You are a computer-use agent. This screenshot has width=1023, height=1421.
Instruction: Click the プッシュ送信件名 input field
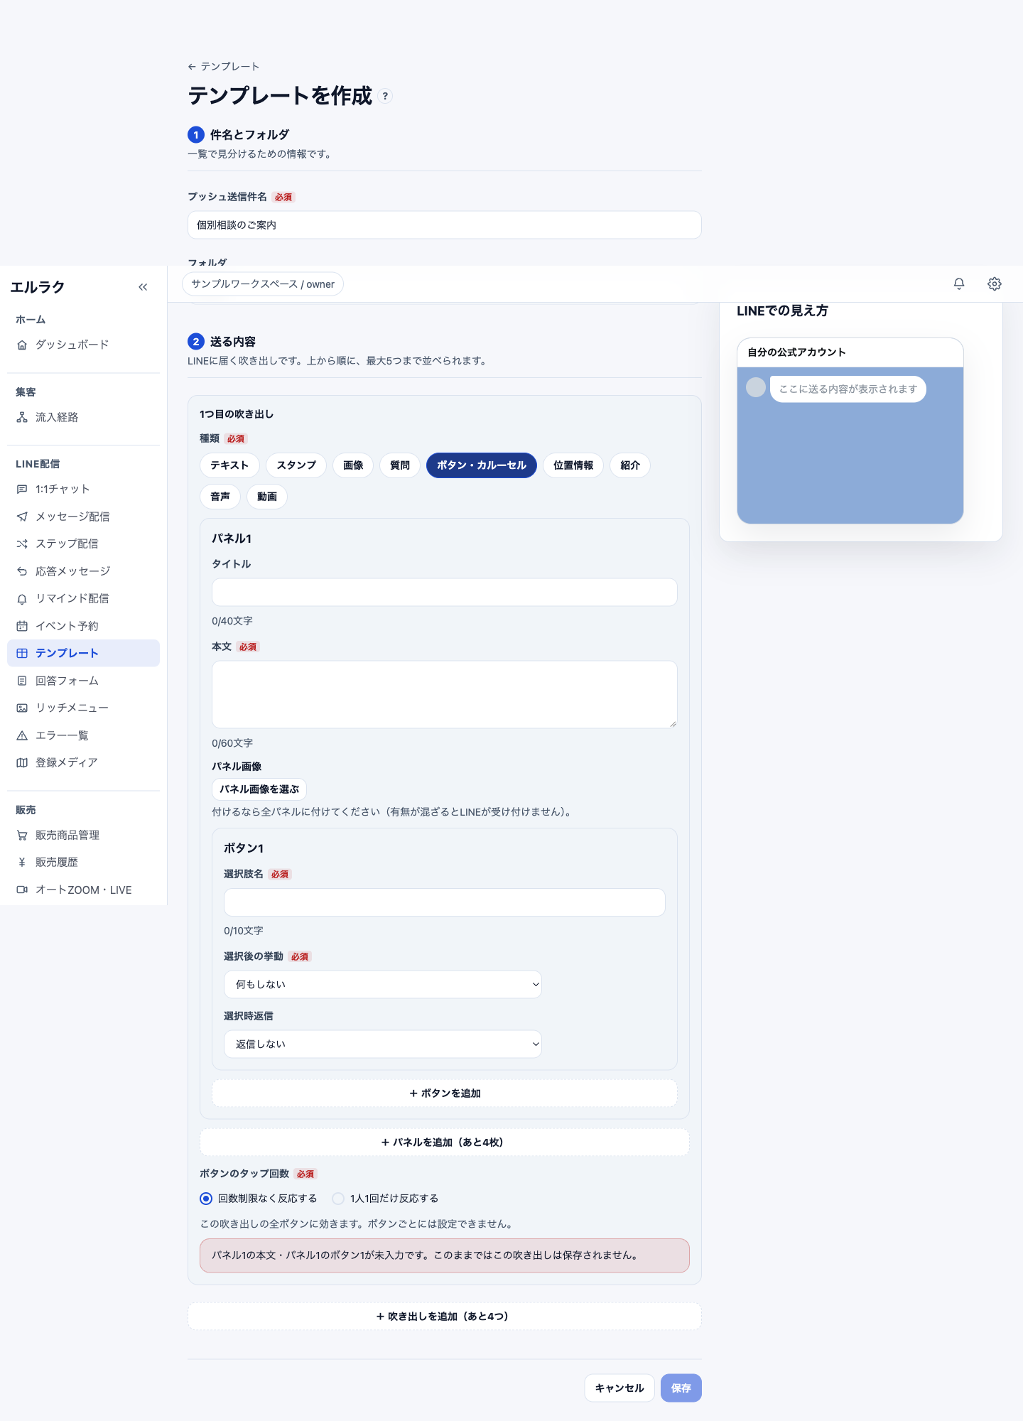click(x=445, y=225)
